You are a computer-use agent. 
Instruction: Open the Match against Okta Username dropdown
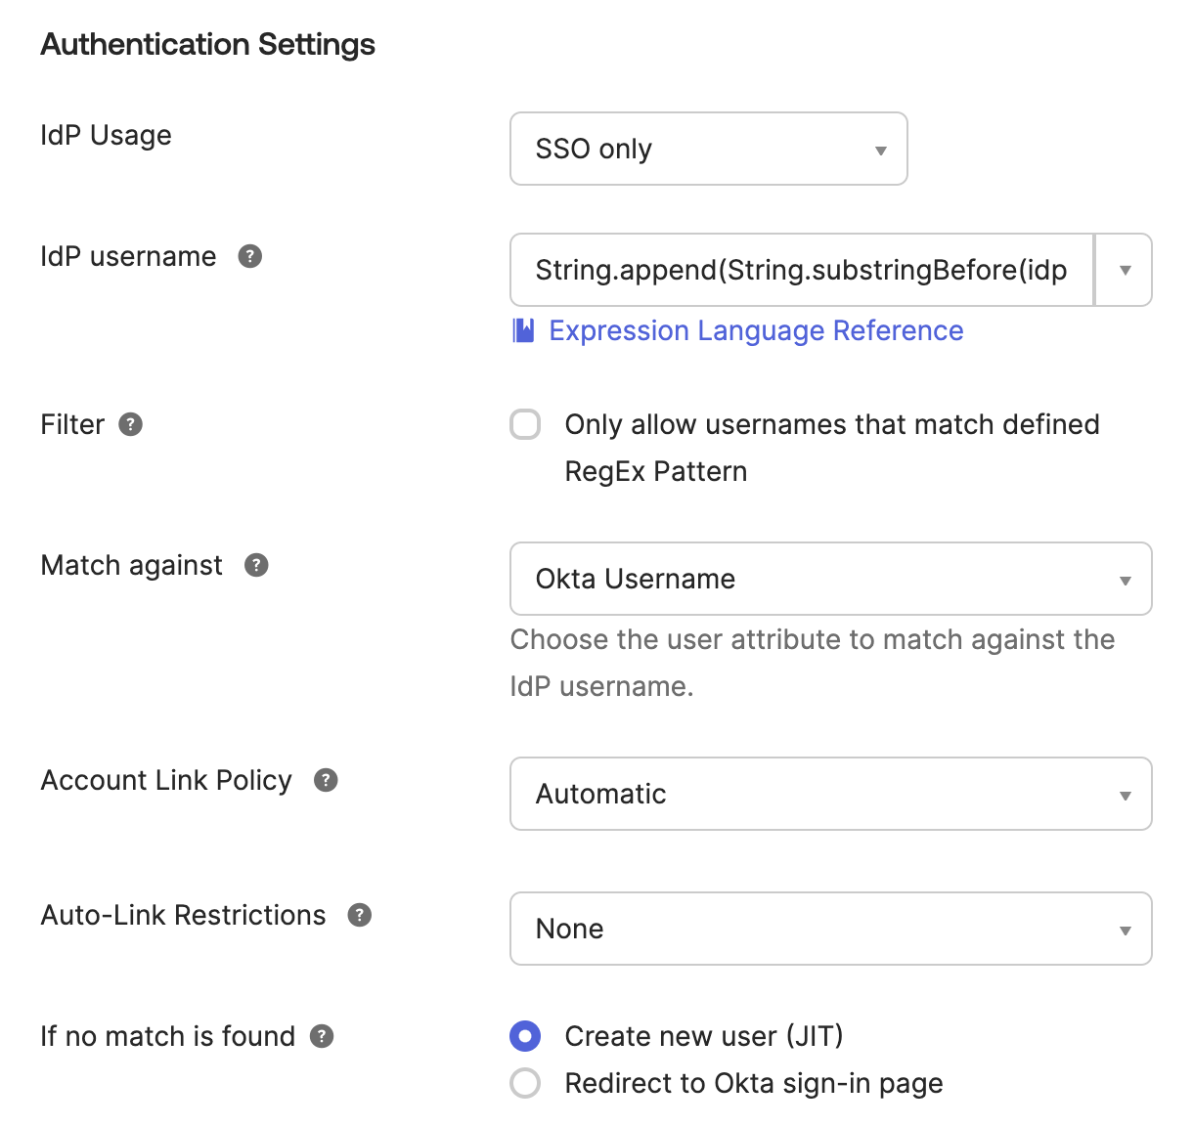coord(830,579)
